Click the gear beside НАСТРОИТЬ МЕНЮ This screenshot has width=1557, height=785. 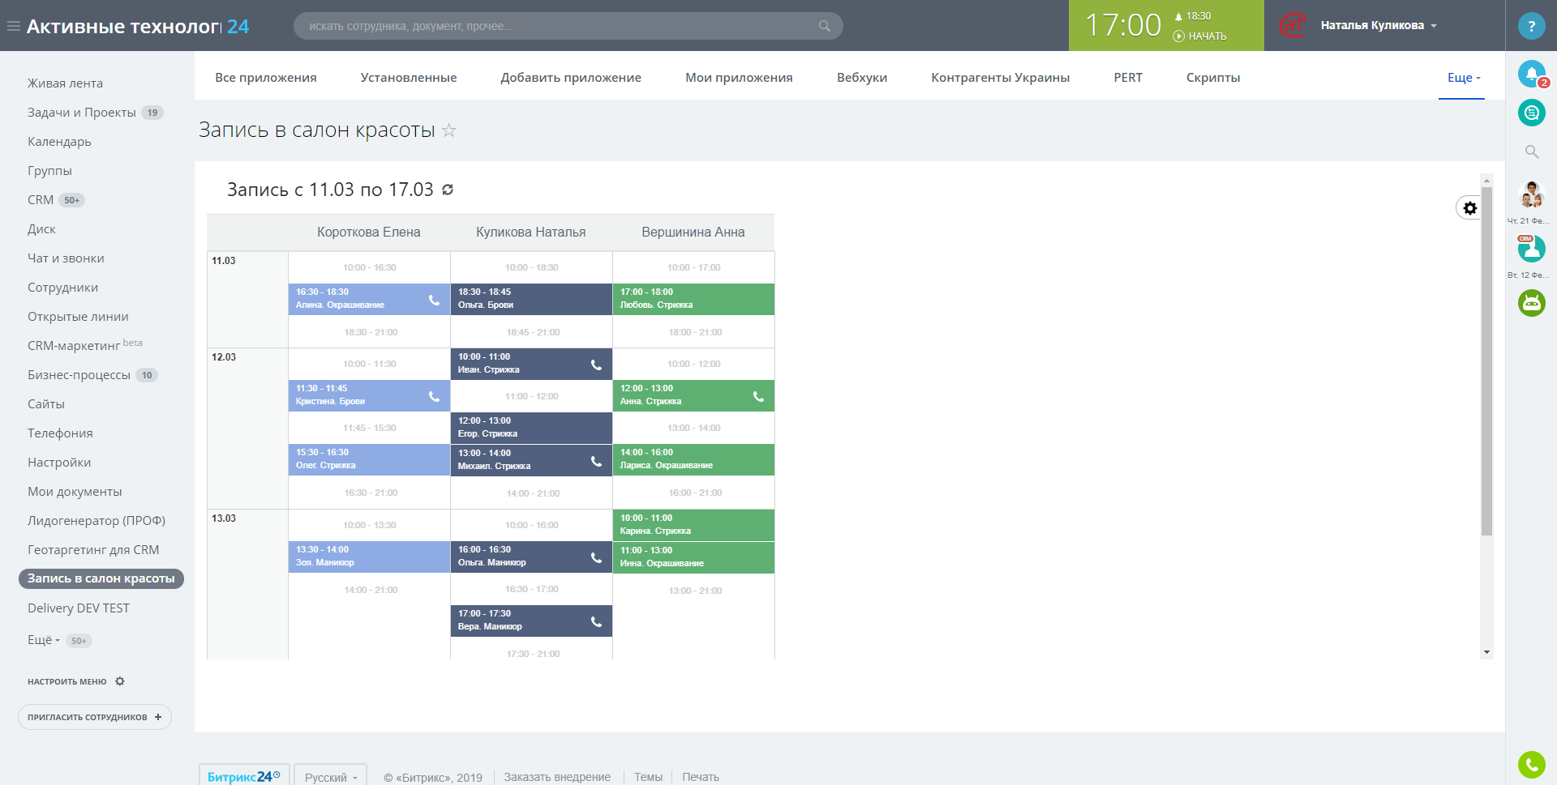tap(120, 681)
